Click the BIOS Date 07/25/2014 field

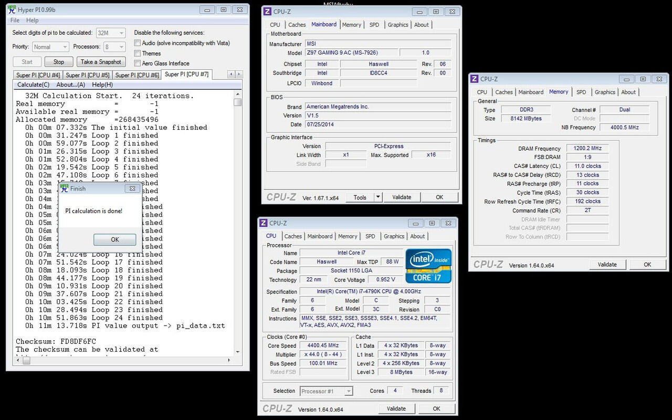[x=377, y=124]
